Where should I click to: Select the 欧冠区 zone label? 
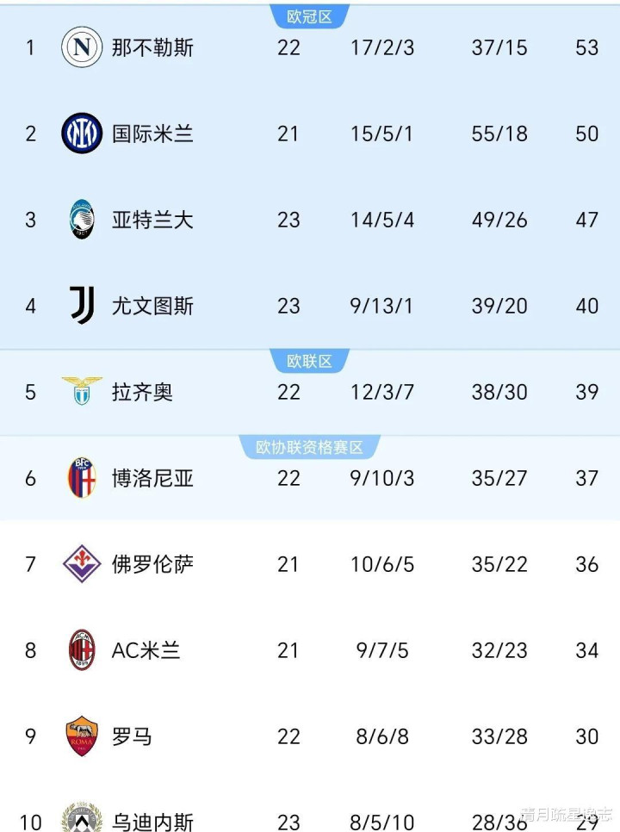[x=309, y=16]
